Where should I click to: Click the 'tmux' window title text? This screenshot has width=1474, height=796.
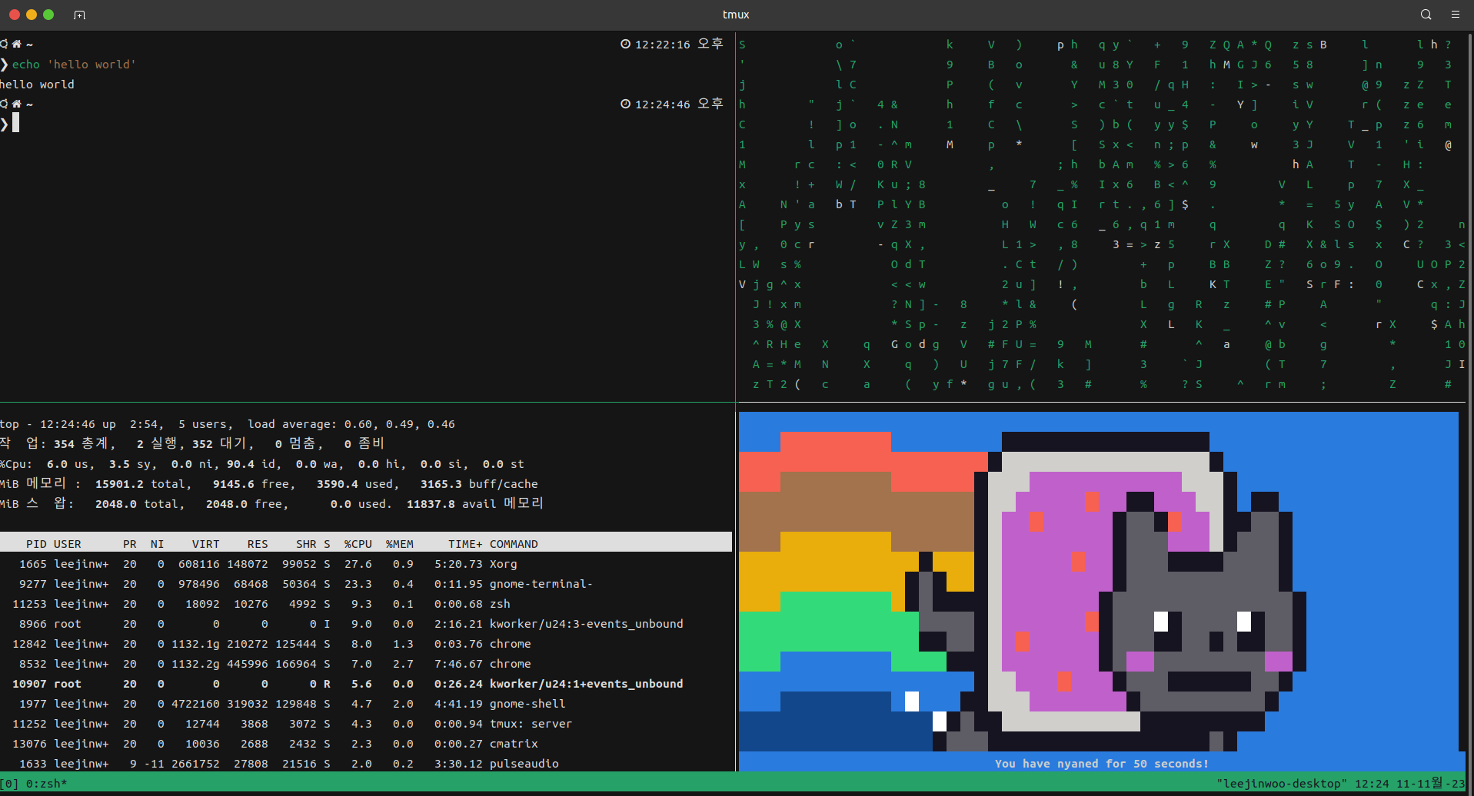[736, 15]
